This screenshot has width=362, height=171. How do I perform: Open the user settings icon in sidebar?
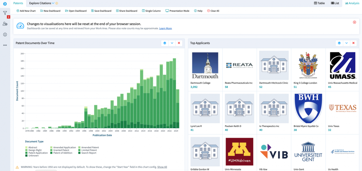5,24
